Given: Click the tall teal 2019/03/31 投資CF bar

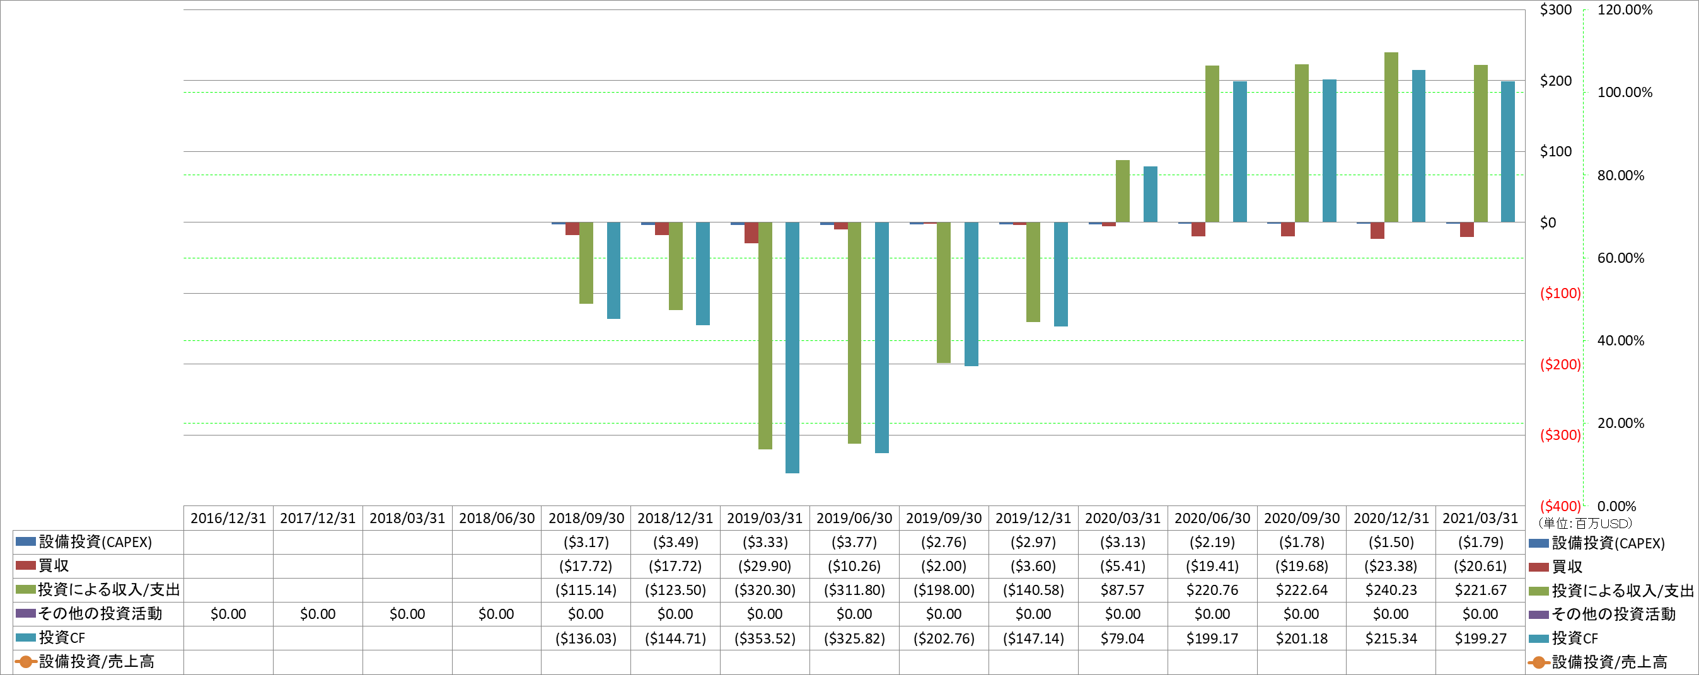Looking at the screenshot, I should pyautogui.click(x=792, y=347).
